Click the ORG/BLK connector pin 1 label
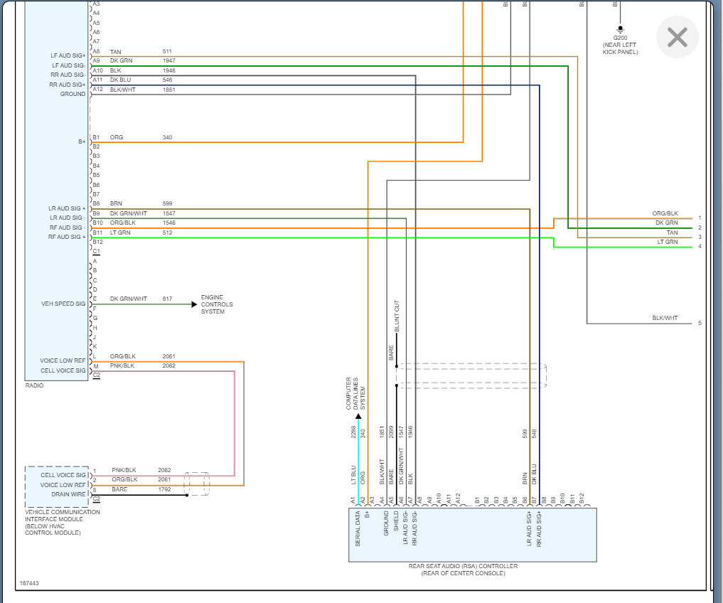The height and width of the screenshot is (603, 723). [x=665, y=213]
